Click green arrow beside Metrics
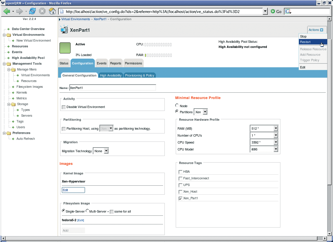 (13, 98)
